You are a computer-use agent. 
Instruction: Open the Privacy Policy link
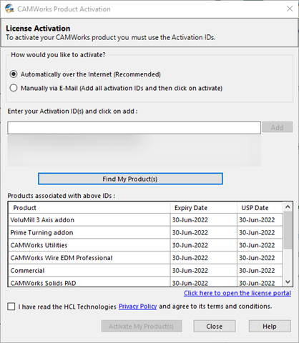click(137, 307)
